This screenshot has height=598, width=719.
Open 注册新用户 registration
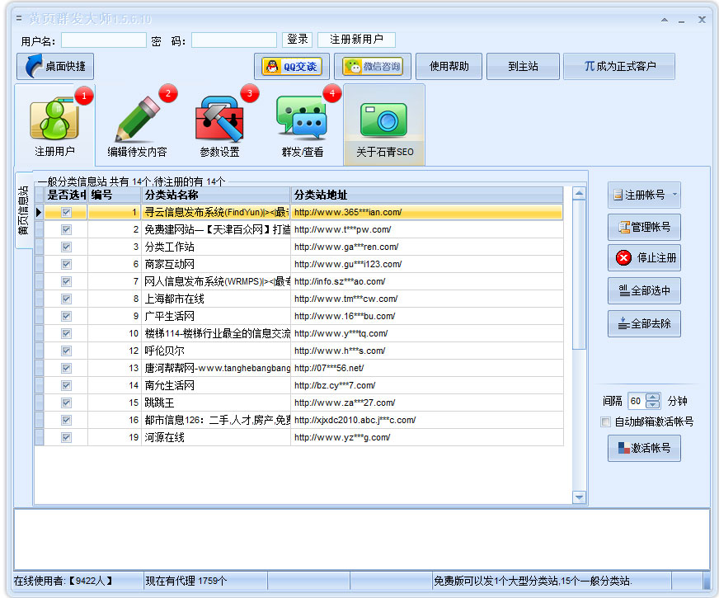click(356, 39)
